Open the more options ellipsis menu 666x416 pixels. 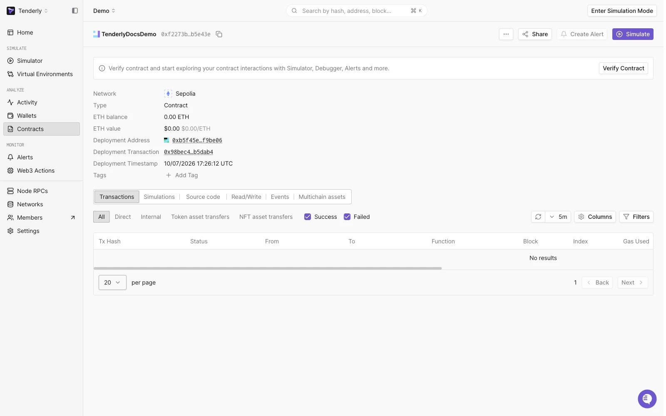[x=506, y=34]
